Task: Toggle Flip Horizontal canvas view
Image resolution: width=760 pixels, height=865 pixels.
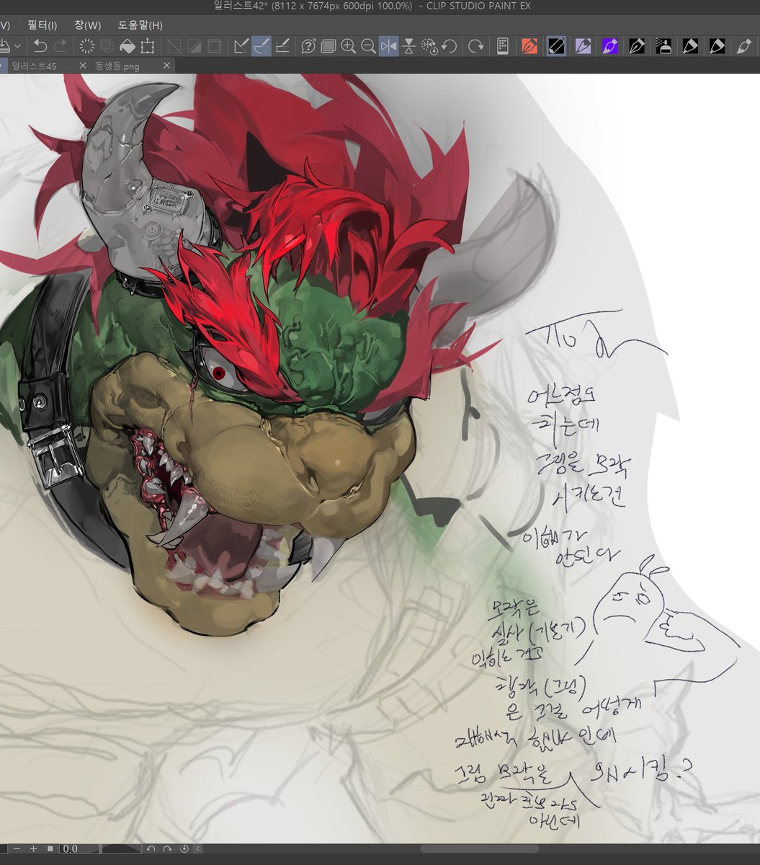Action: pyautogui.click(x=388, y=46)
